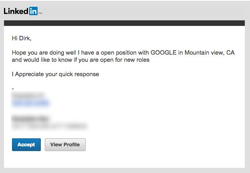Click the blurred sender name below the dash
This screenshot has width=250, height=173.
[x=28, y=96]
